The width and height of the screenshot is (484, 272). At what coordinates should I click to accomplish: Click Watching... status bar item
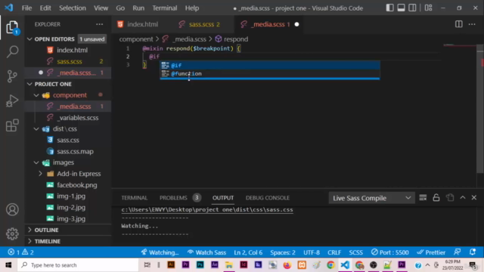pos(160,252)
